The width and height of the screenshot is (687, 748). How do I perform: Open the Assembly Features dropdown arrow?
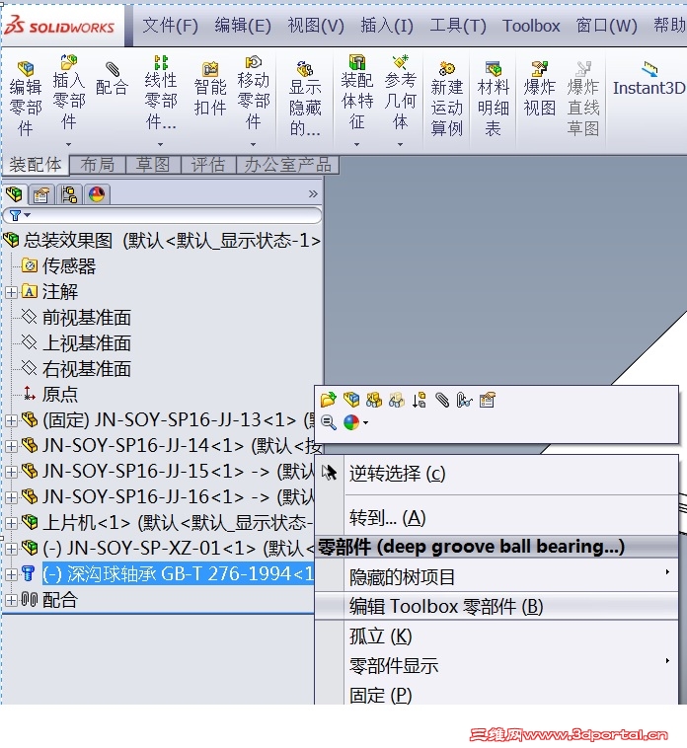click(x=357, y=144)
